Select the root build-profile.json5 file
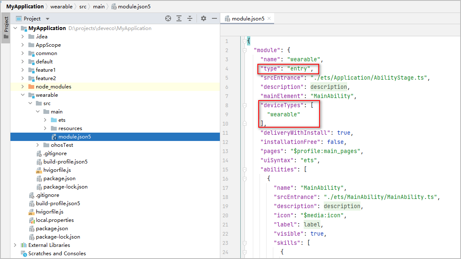 [x=58, y=204]
